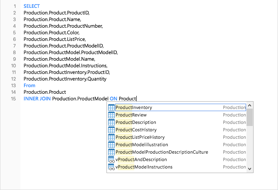This screenshot has height=190, width=278.
Task: Click the view icon beside vProductAndDescription
Action: pyautogui.click(x=111, y=159)
